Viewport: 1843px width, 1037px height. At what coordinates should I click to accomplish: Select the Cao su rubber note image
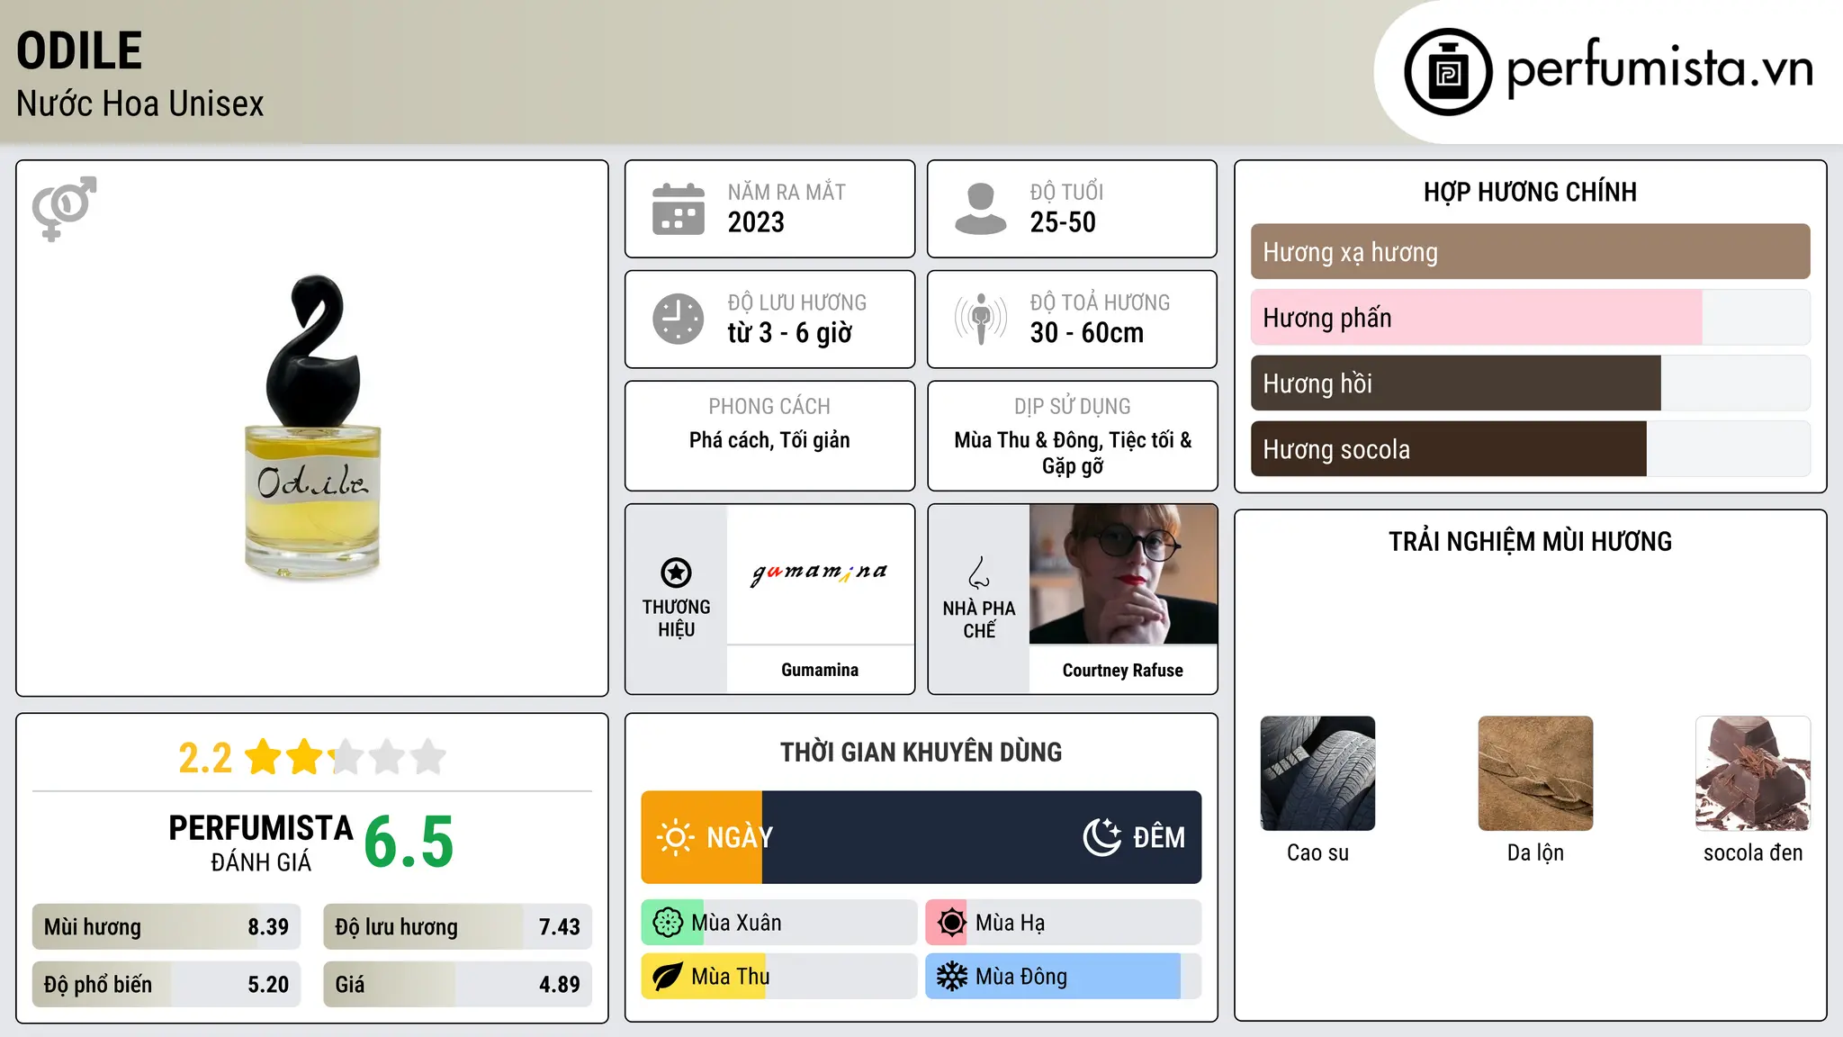click(x=1317, y=773)
